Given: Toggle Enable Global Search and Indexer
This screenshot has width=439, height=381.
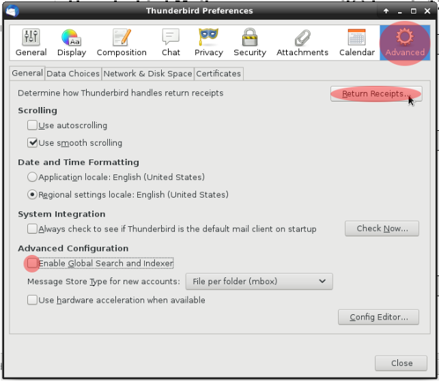Looking at the screenshot, I should [x=32, y=263].
